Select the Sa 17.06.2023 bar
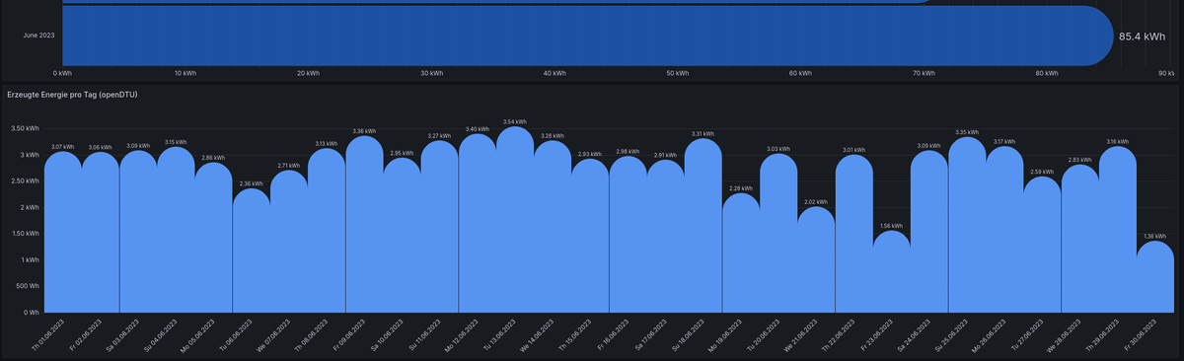Viewport: 1184px width, 361px height. (666, 236)
